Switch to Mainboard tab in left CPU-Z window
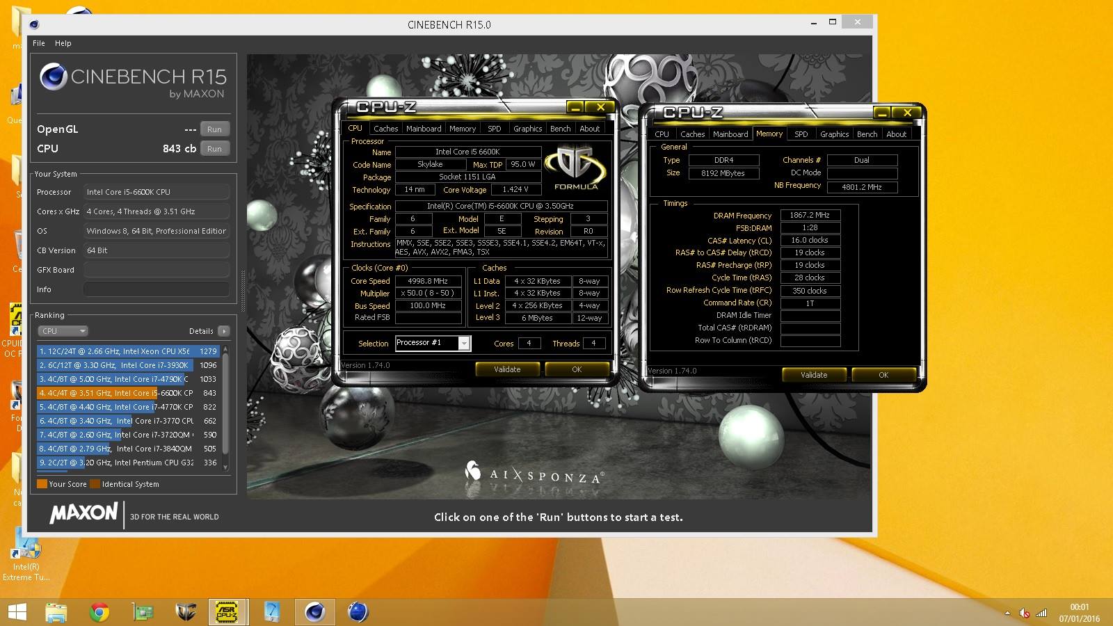1113x626 pixels. coord(424,129)
